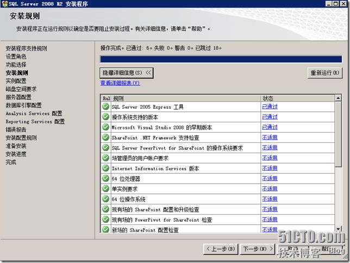Screen dimensions: 350x263
Task: Select 安装规则 step in sidebar
Action: click(17, 73)
